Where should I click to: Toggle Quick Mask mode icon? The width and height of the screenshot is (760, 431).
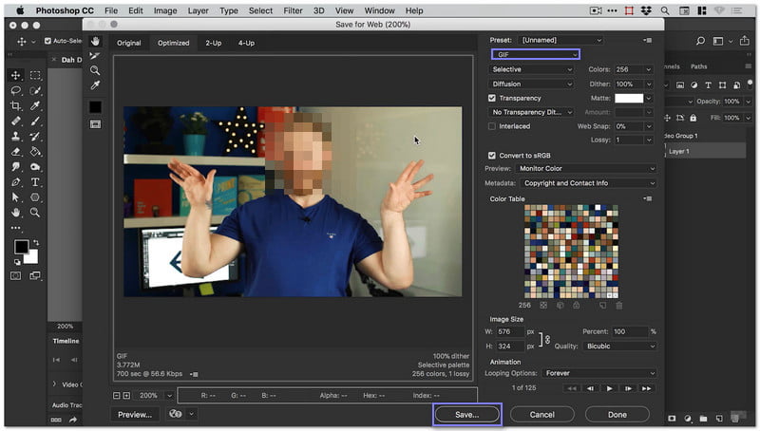(x=15, y=275)
